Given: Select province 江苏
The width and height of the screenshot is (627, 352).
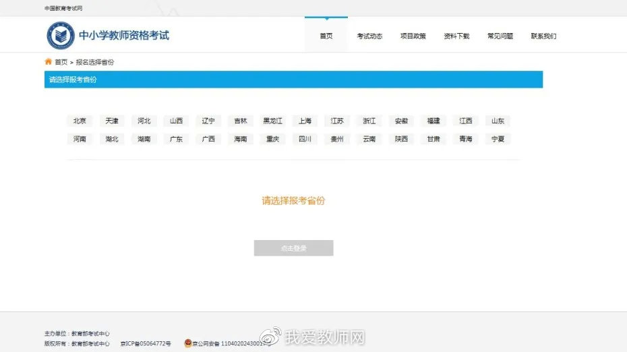Looking at the screenshot, I should (x=337, y=121).
